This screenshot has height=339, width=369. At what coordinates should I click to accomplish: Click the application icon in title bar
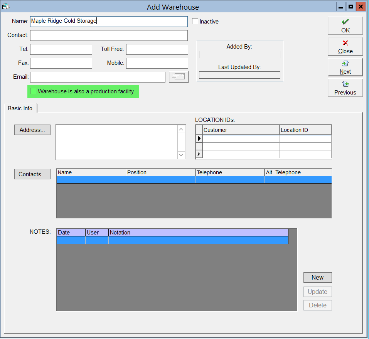coord(5,7)
